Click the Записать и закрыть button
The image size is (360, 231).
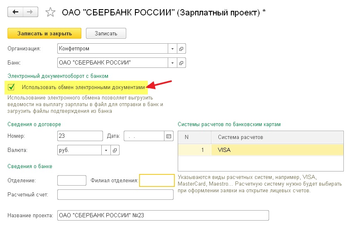(x=44, y=34)
